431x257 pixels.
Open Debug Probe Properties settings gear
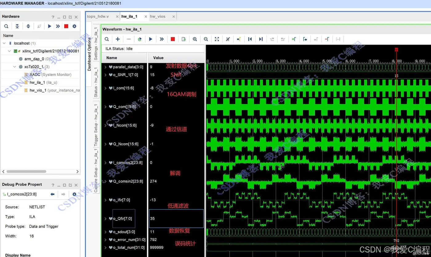pyautogui.click(x=74, y=194)
